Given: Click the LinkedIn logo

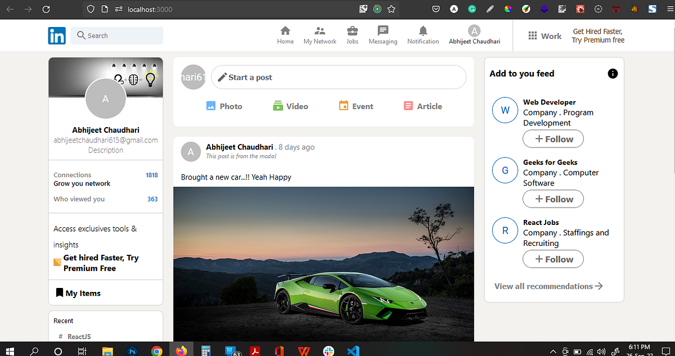Looking at the screenshot, I should 57,35.
